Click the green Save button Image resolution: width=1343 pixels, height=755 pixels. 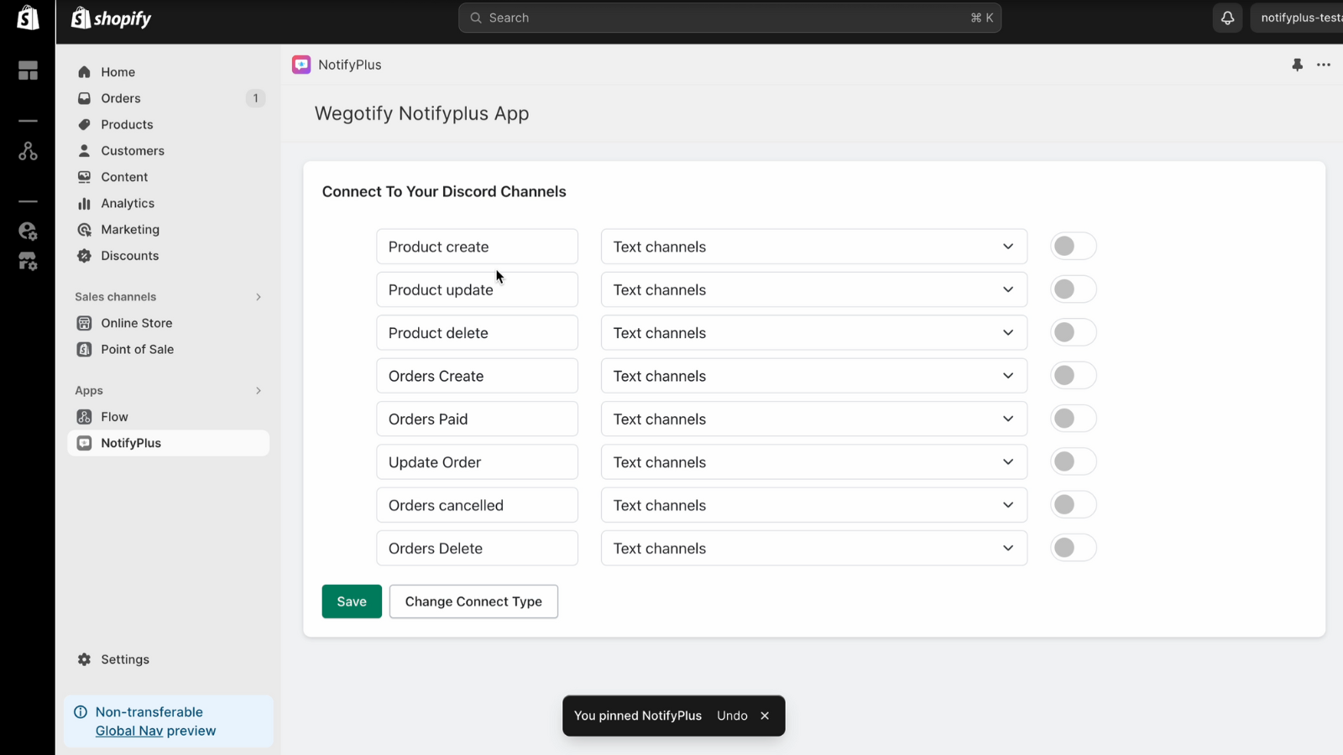pyautogui.click(x=352, y=601)
